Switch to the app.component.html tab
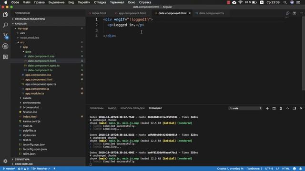305x171 pixels. (132, 13)
